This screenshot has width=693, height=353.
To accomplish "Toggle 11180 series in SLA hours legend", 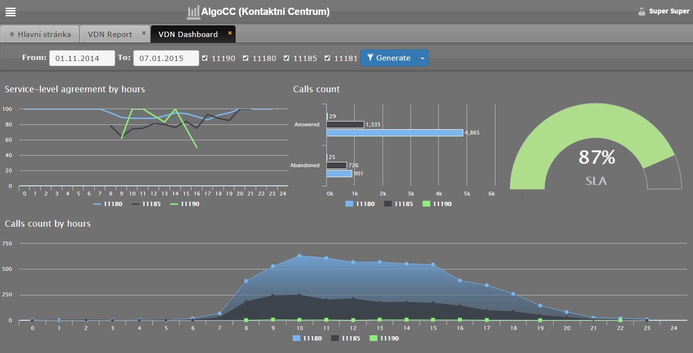I will coord(108,204).
